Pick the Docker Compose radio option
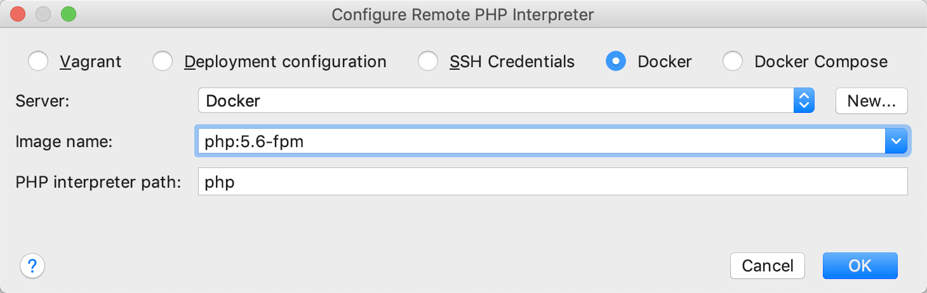 (733, 62)
